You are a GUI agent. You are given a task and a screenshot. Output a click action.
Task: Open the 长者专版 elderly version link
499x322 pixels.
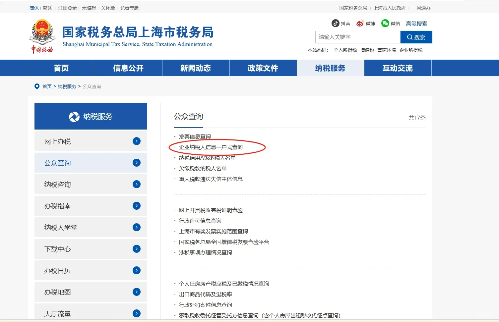129,8
